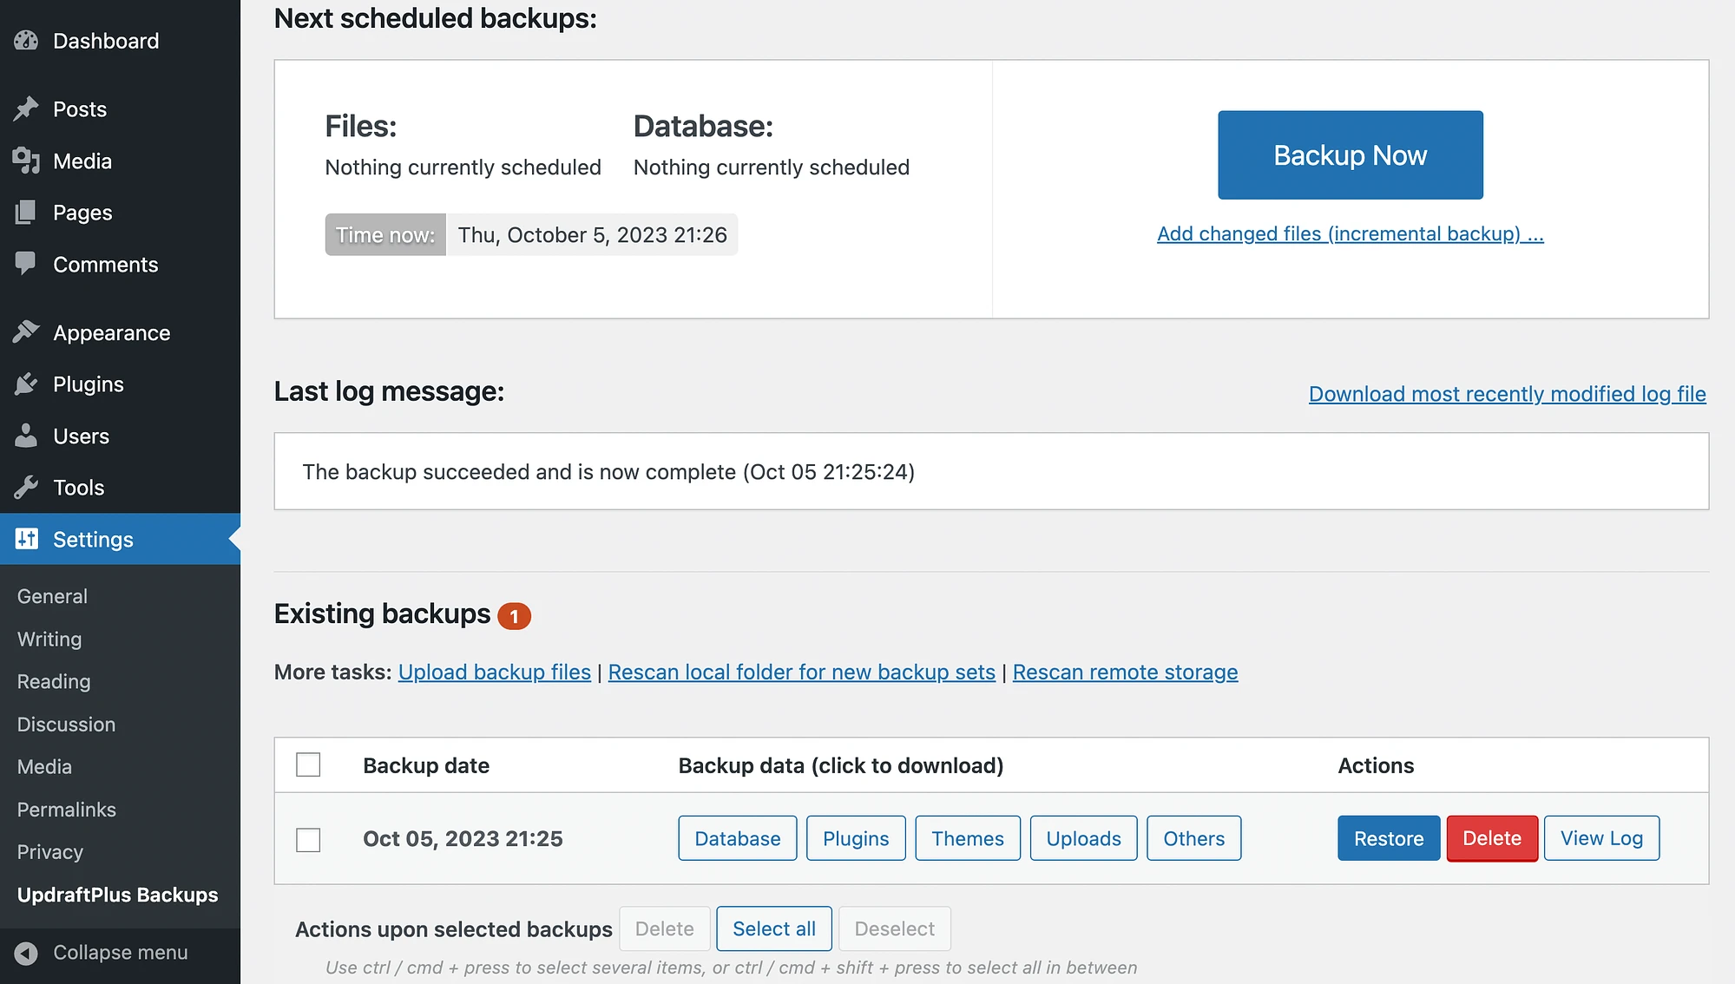The height and width of the screenshot is (984, 1735).
Task: Click the UpdraftPlus Backups icon in sidebar
Action: tap(117, 895)
